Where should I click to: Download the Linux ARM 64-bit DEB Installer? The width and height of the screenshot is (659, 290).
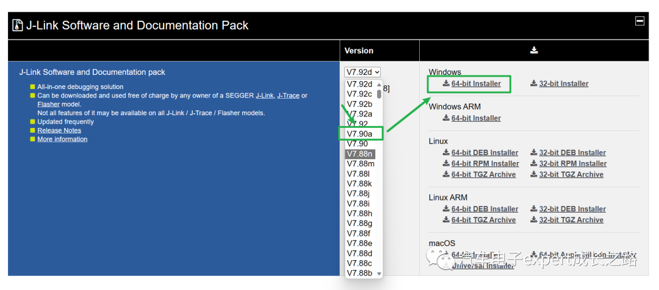[x=484, y=209]
